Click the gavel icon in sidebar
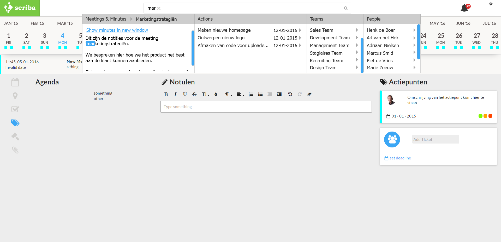The width and height of the screenshot is (501, 242). point(15,136)
